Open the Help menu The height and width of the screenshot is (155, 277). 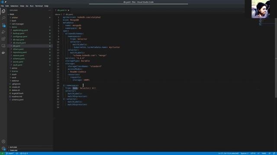click(x=46, y=6)
